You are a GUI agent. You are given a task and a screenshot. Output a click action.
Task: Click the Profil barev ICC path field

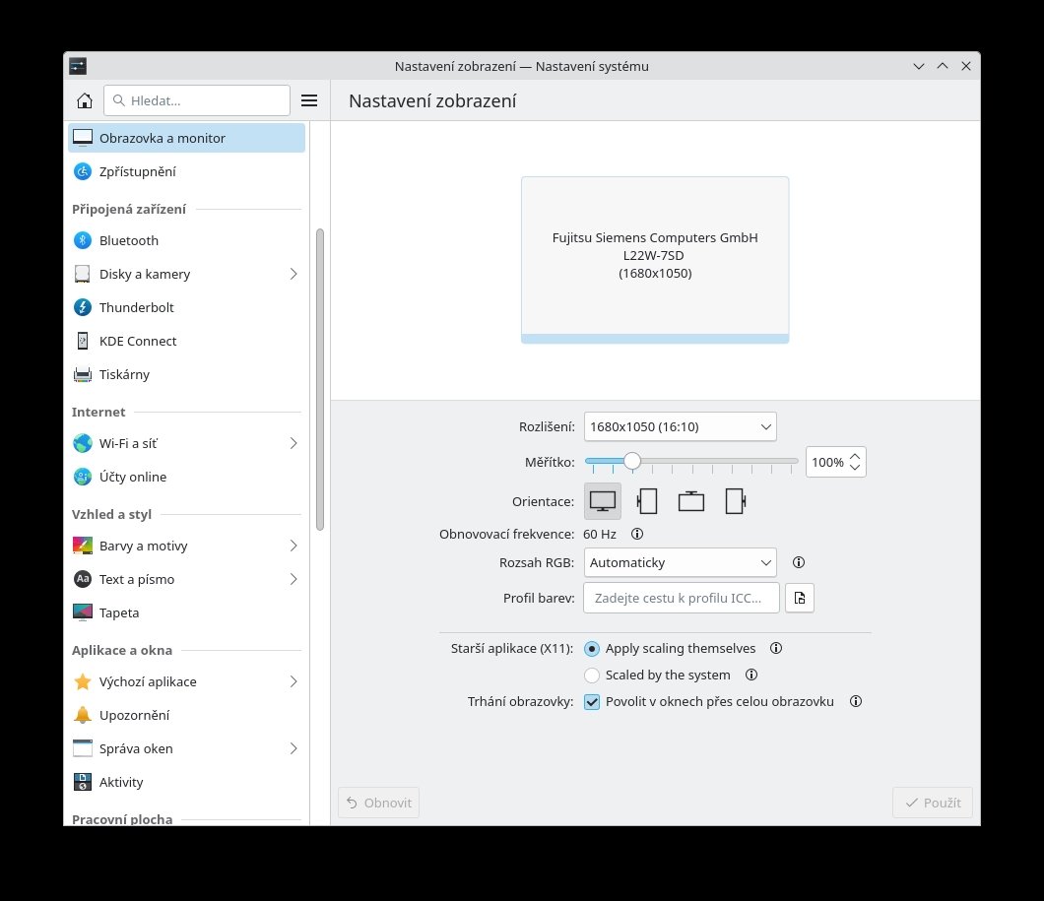682,598
